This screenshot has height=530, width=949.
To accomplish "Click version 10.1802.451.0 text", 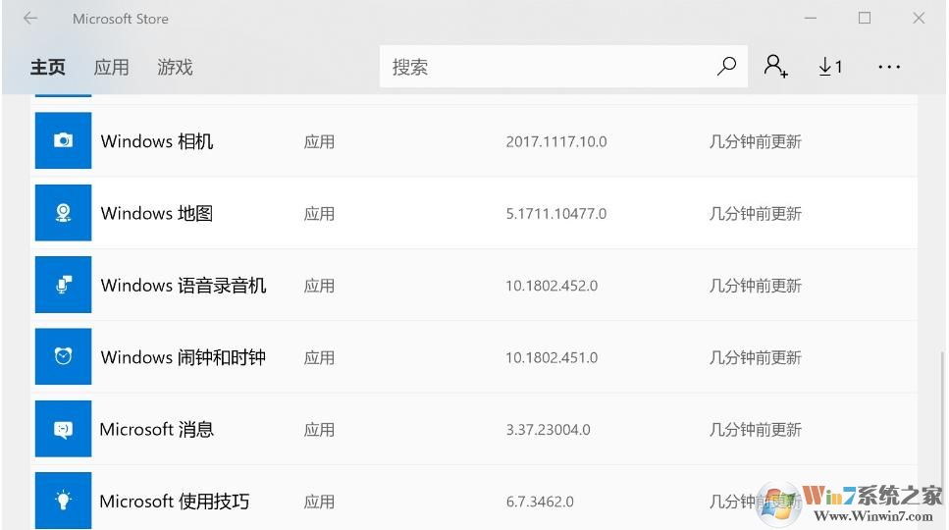I will [552, 357].
